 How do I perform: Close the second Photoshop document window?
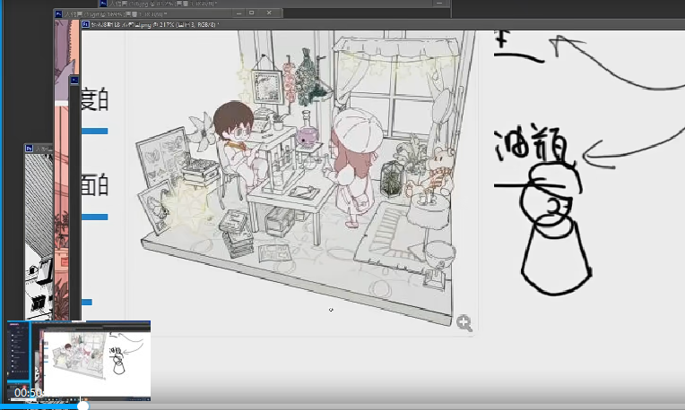(x=269, y=13)
